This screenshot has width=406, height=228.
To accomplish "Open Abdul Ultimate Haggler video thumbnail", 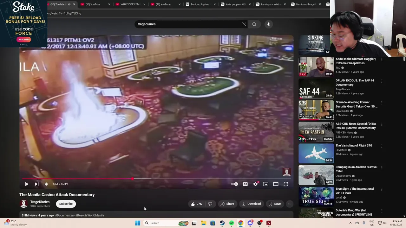I will pos(316,66).
